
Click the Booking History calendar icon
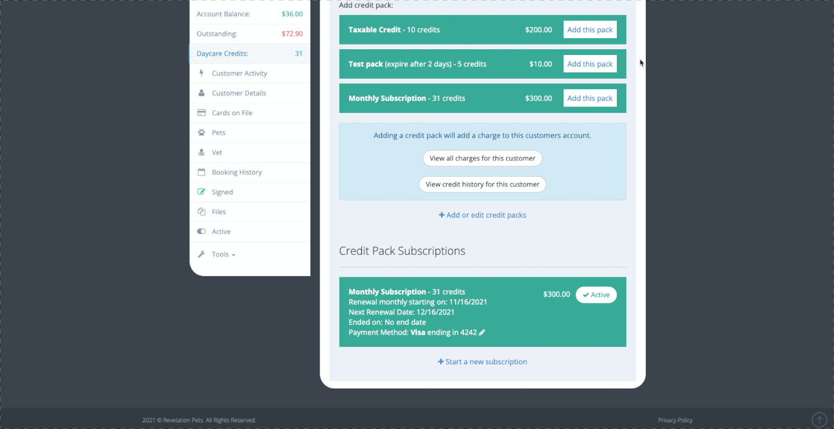[202, 172]
